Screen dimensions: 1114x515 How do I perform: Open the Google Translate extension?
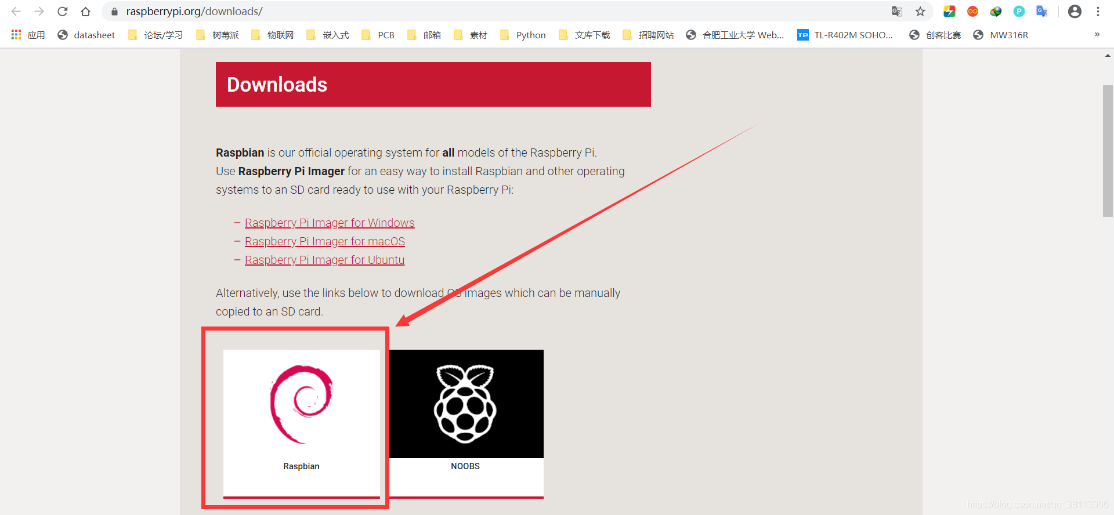coord(1042,12)
